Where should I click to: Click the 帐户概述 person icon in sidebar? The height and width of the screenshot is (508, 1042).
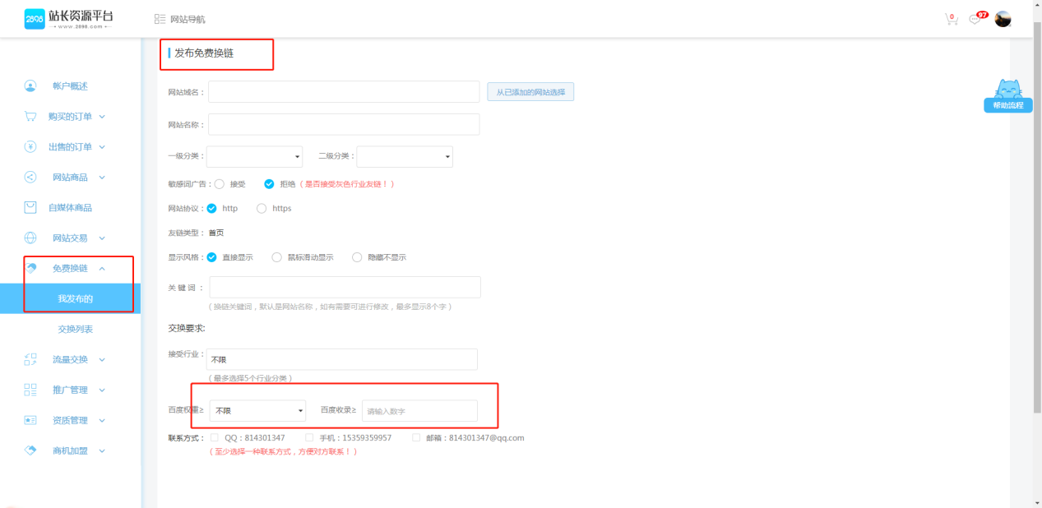30,86
